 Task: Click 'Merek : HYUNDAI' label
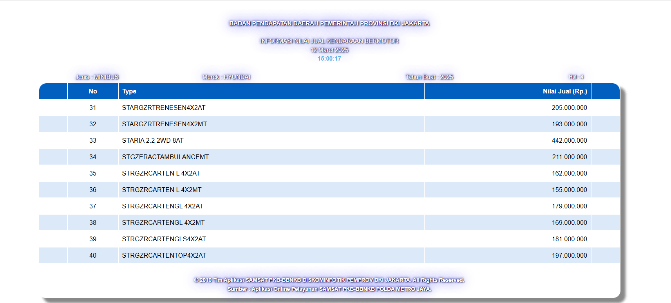(x=226, y=77)
